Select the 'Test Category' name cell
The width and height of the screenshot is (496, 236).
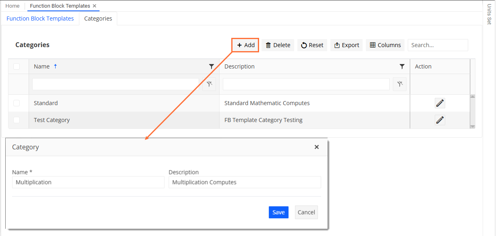click(124, 120)
